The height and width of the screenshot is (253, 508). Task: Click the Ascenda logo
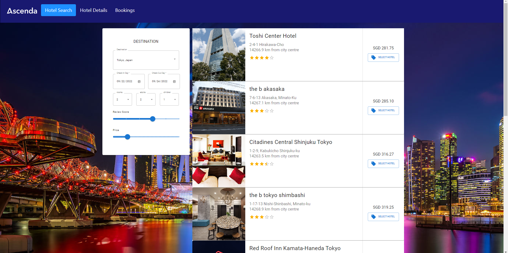[22, 11]
